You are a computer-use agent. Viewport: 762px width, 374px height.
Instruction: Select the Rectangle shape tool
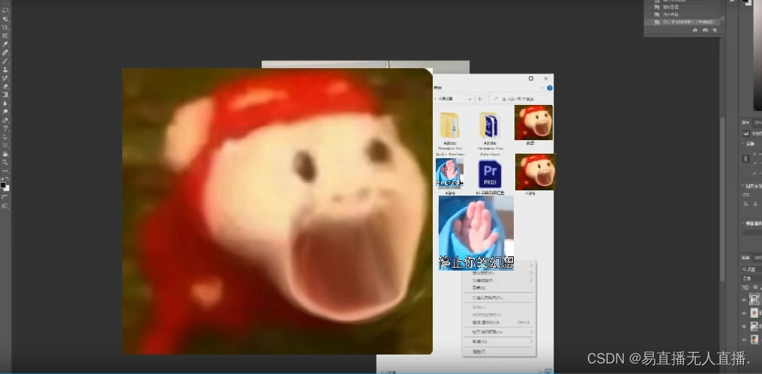(x=5, y=145)
